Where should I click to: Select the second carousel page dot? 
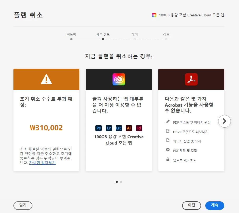pos(121,182)
